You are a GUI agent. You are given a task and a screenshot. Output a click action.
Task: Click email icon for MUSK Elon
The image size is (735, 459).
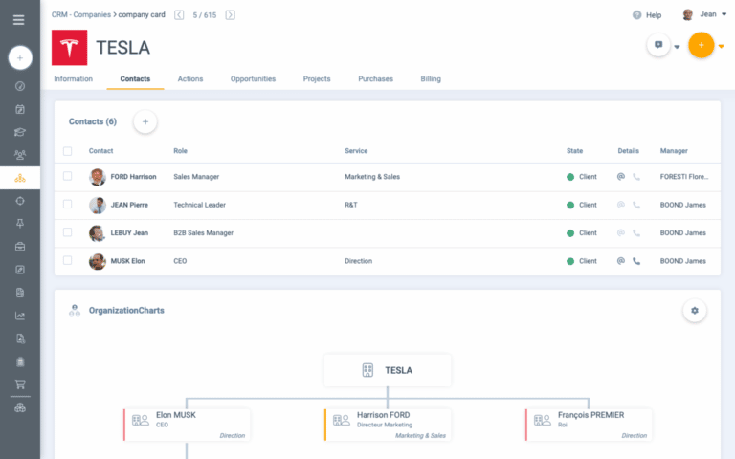(621, 261)
